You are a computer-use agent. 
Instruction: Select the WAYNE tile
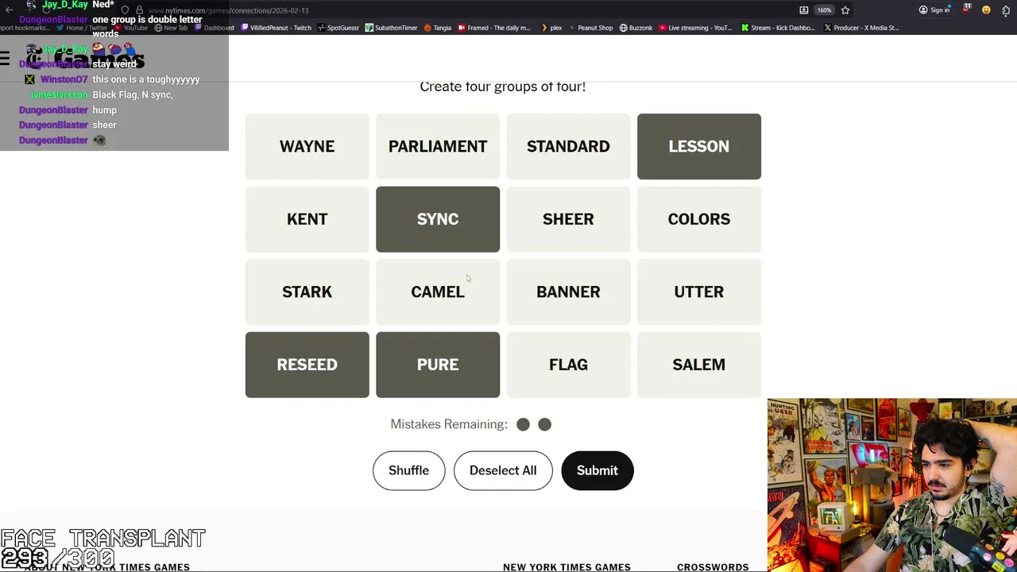(x=307, y=146)
